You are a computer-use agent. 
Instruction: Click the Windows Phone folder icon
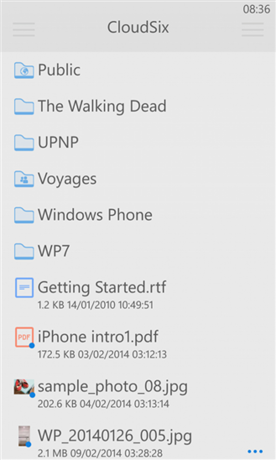coord(24,215)
